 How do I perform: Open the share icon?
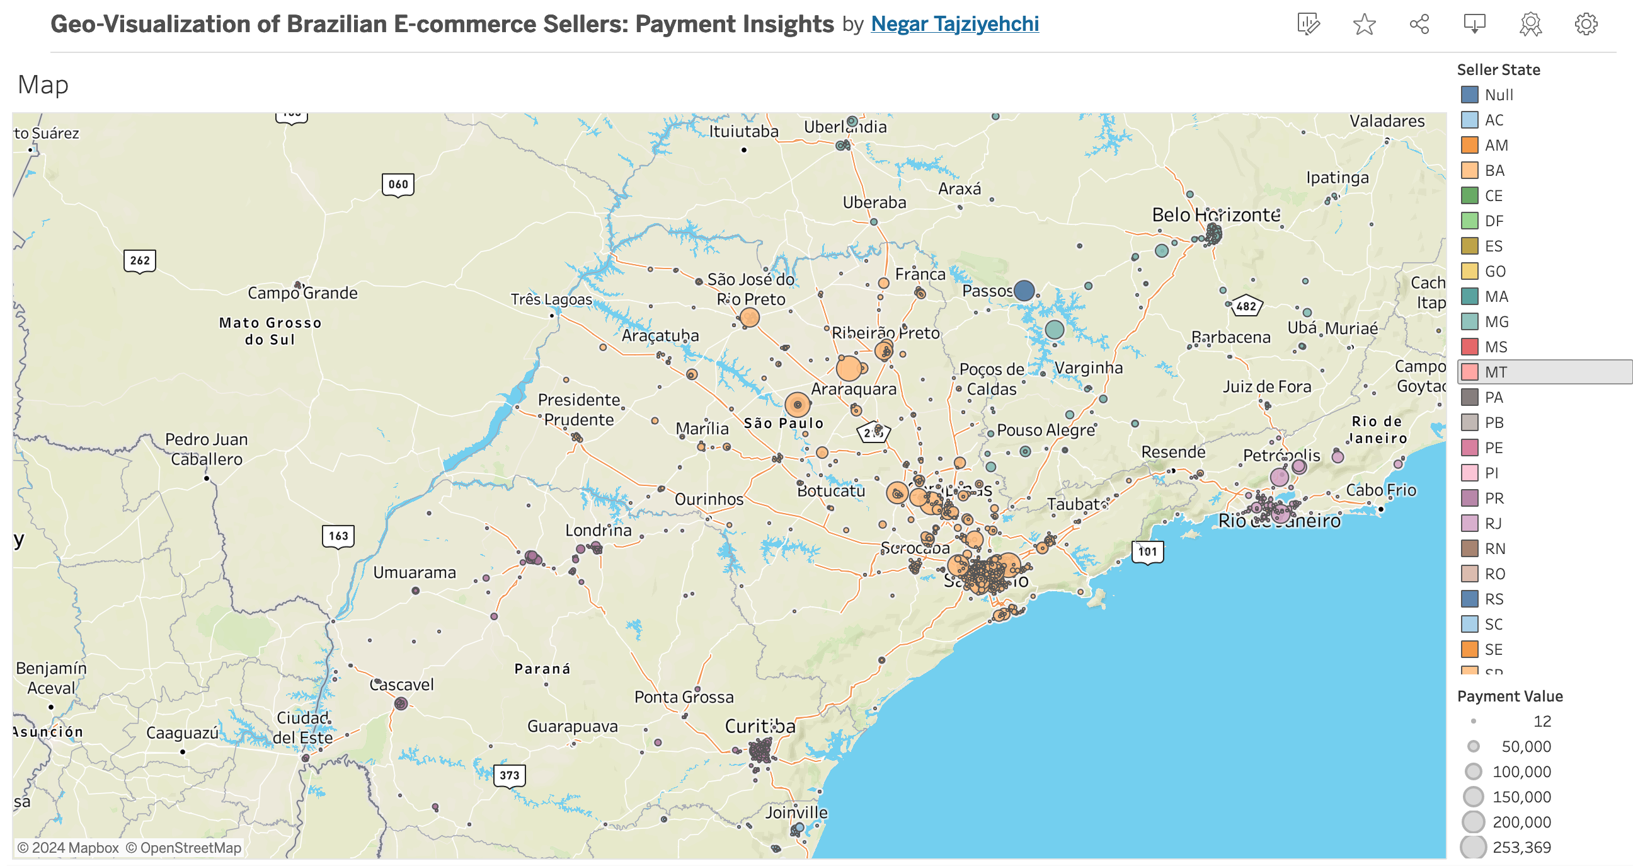coord(1419,24)
